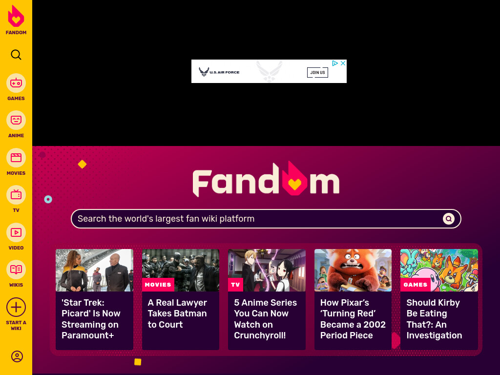Open 5 Anime Series Crunchyroll article

click(265, 319)
